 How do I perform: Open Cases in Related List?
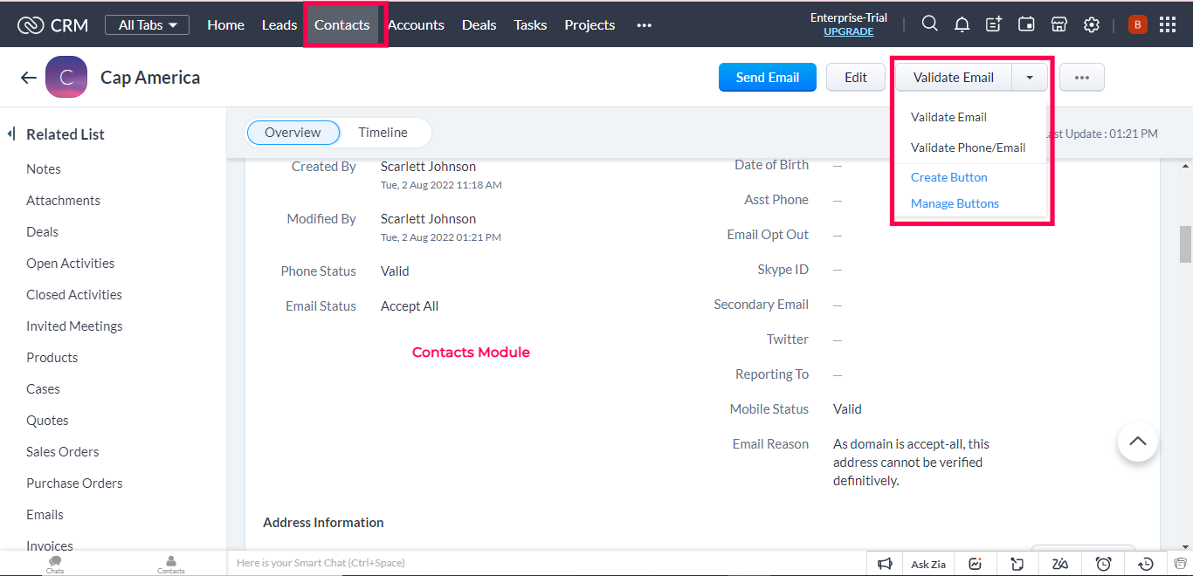43,389
